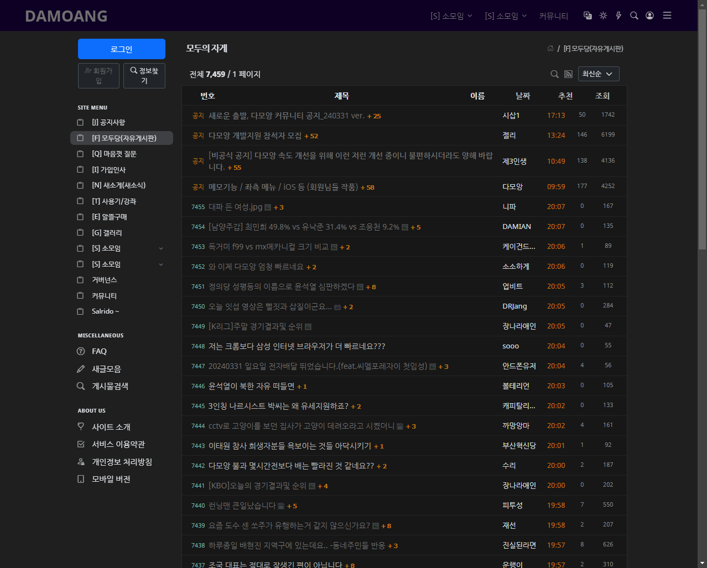Click magnifier icon for 게시물검색
The image size is (707, 568).
pos(81,386)
